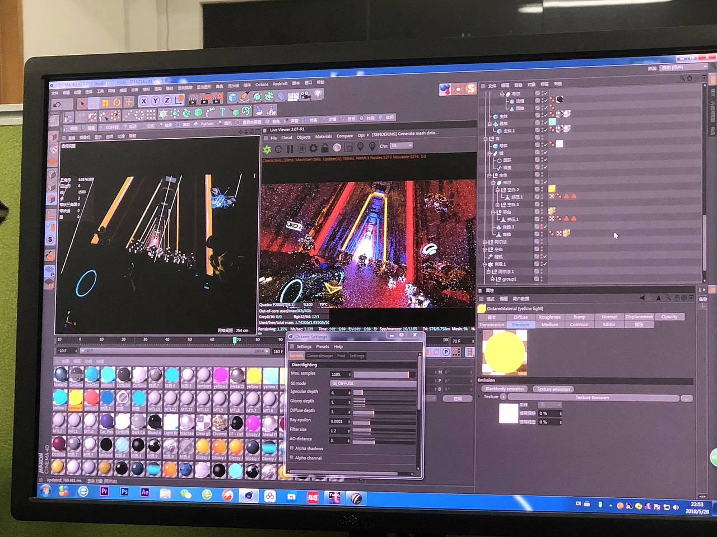Click the Ray epsilon value field
The image size is (717, 537).
coord(340,421)
